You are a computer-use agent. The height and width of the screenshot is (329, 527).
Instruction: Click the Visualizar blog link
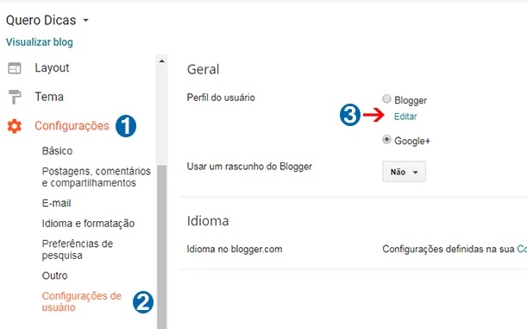[40, 42]
